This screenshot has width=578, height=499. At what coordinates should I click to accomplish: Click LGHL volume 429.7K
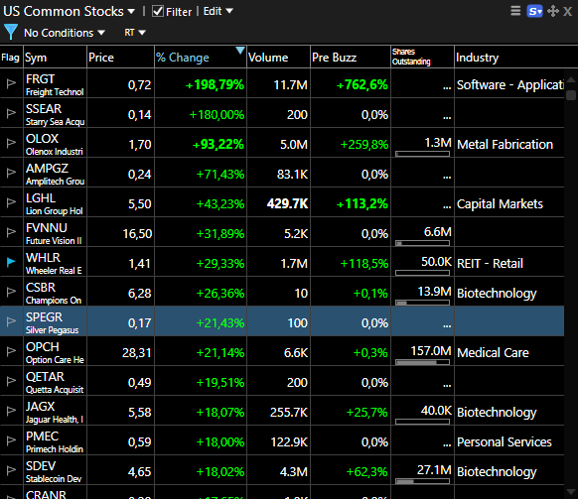[x=287, y=203]
